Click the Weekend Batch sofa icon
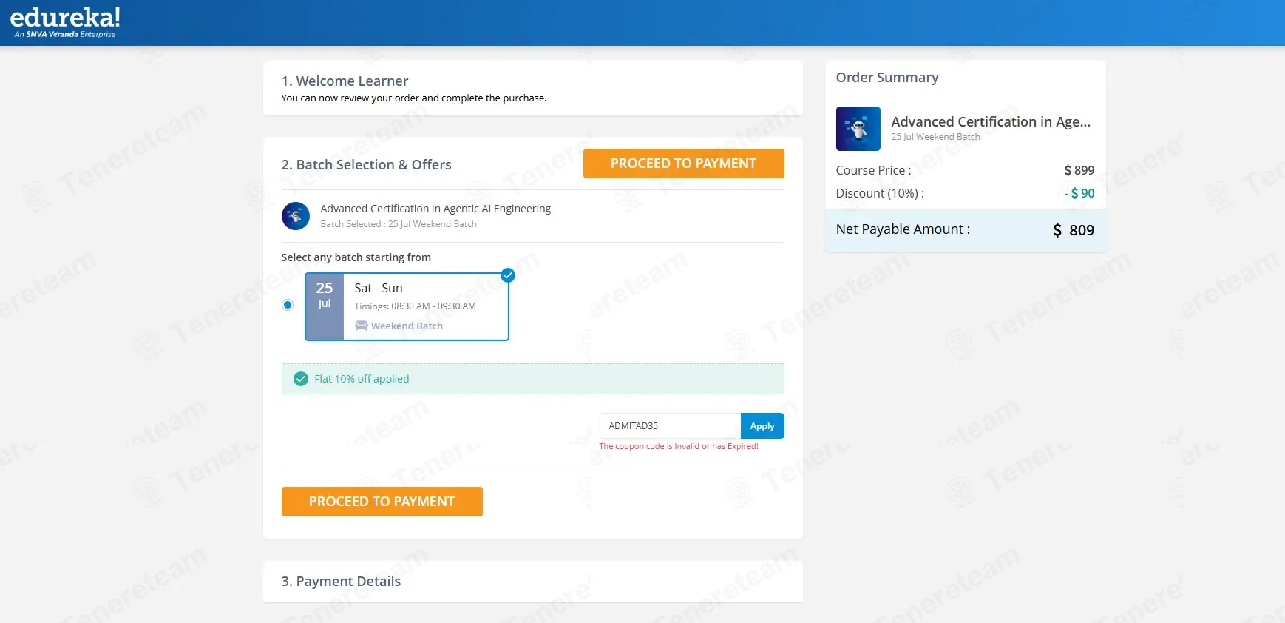This screenshot has width=1285, height=623. 362,326
